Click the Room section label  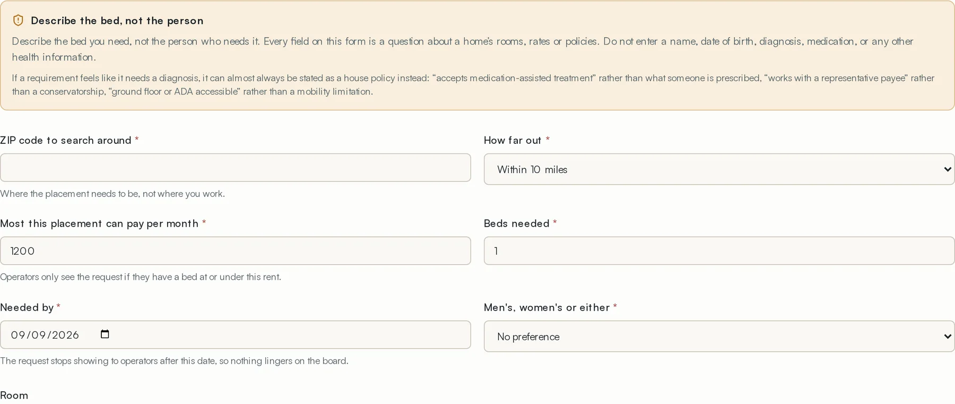(x=14, y=395)
